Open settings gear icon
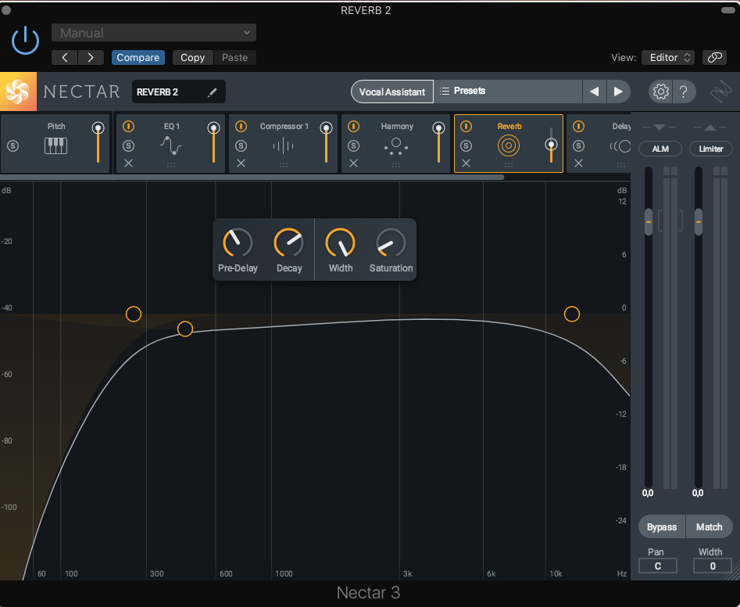This screenshot has height=607, width=740. click(661, 92)
